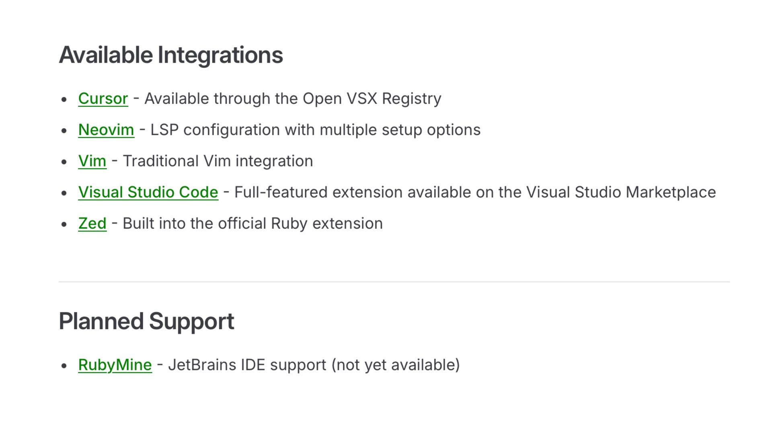772x434 pixels.
Task: Click the bullet point before Zed
Action: pyautogui.click(x=64, y=224)
